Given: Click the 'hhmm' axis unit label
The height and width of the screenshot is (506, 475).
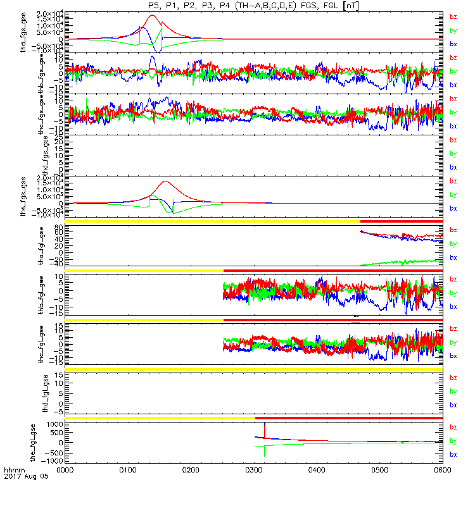Looking at the screenshot, I should 14,471.
